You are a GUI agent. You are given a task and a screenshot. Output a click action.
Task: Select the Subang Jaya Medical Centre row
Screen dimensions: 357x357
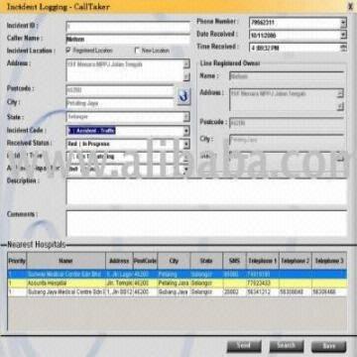click(x=178, y=293)
